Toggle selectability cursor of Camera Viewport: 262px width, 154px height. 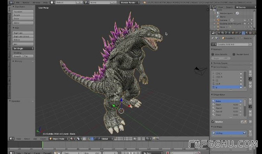(248, 20)
